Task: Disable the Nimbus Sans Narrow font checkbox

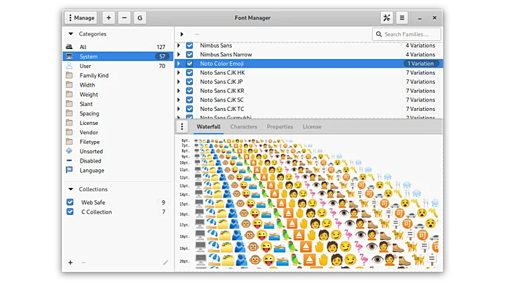Action: click(x=189, y=54)
